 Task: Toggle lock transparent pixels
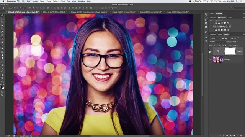(x=214, y=45)
